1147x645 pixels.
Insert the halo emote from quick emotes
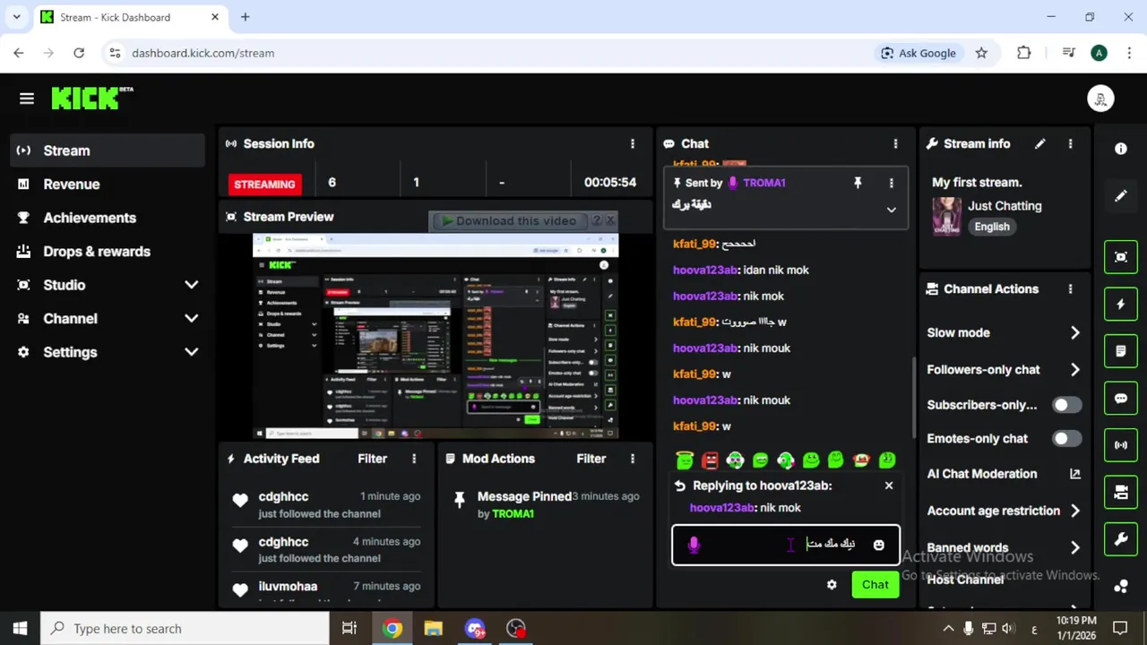point(685,460)
